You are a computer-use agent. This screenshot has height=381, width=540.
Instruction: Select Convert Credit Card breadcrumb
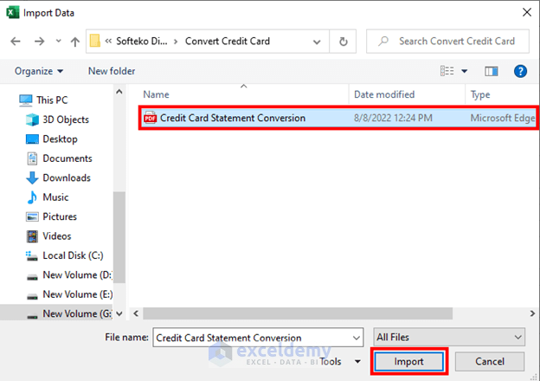228,42
